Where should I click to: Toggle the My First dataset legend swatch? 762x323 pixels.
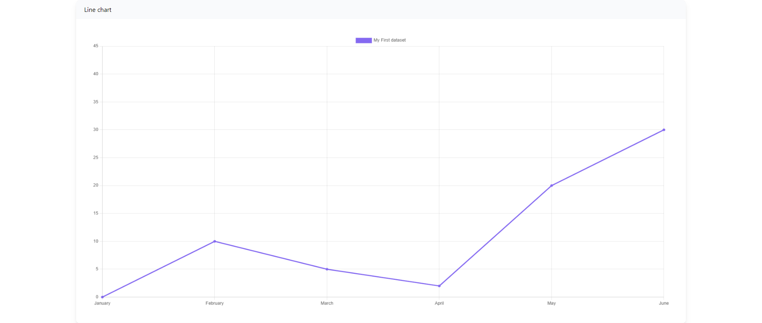pyautogui.click(x=364, y=40)
